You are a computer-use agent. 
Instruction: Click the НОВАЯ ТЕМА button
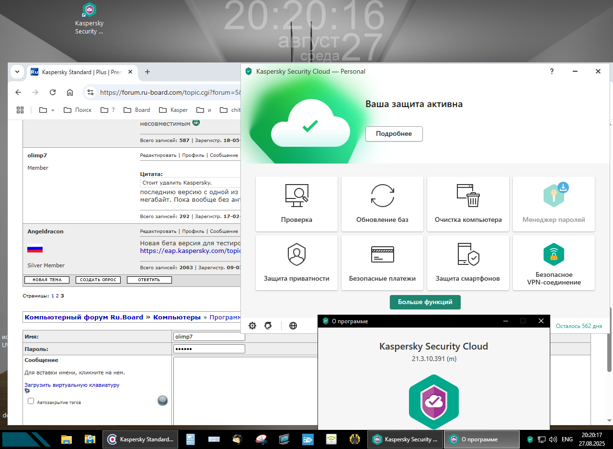click(x=46, y=280)
